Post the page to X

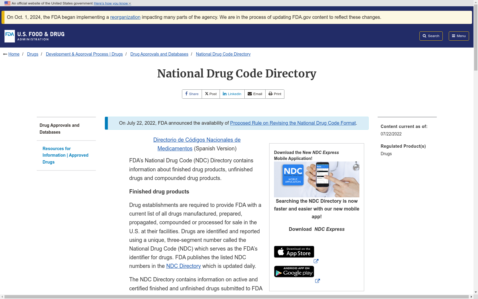tap(211, 94)
